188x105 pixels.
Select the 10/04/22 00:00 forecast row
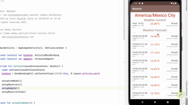coord(155,37)
